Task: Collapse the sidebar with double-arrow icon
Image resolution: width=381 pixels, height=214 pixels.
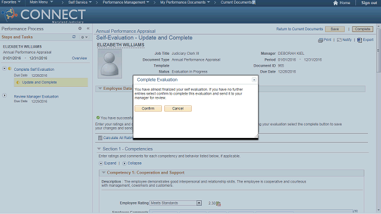Action: 88,29
